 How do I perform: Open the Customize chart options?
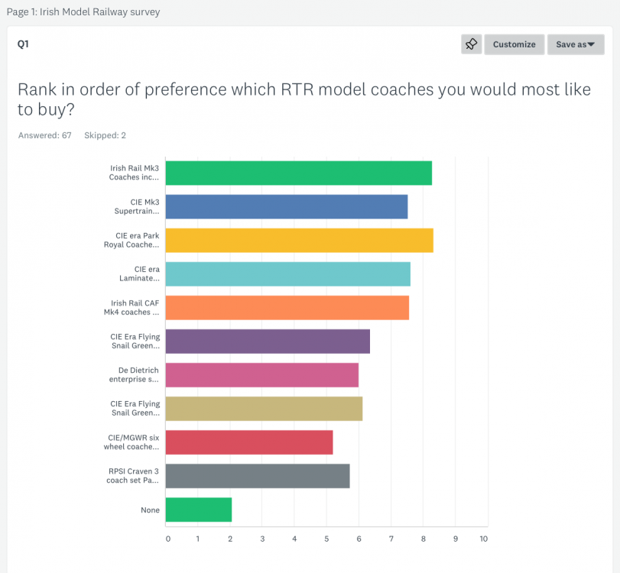[514, 44]
